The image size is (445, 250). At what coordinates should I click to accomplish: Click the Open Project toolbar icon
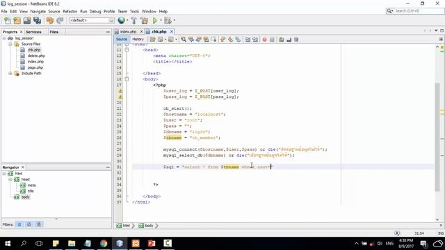[27, 20]
